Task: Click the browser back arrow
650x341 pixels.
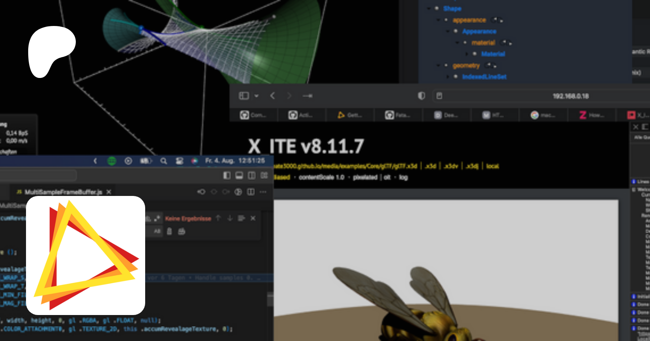Action: point(273,96)
